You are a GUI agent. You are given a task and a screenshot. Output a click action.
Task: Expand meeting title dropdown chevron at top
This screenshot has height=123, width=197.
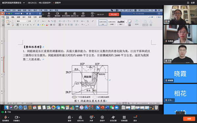[24, 3]
